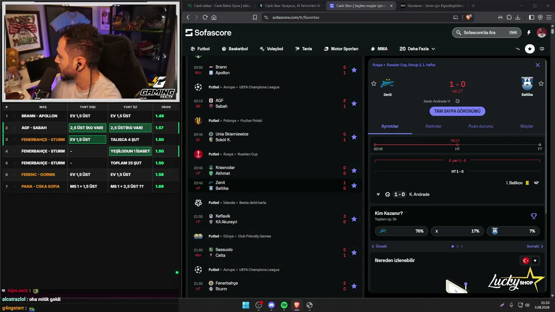
Task: Switch to Canlı iddaa browser tab
Action: tap(219, 6)
